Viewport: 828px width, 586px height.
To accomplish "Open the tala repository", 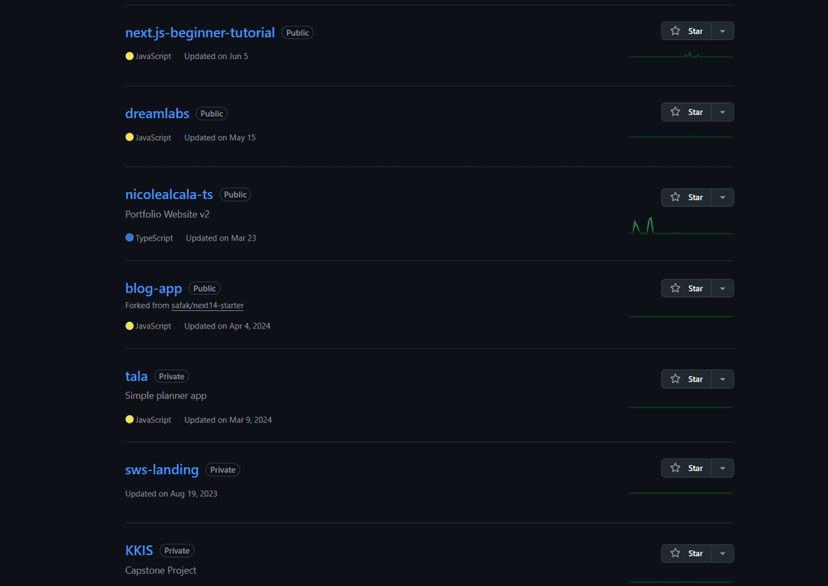I will pos(136,376).
